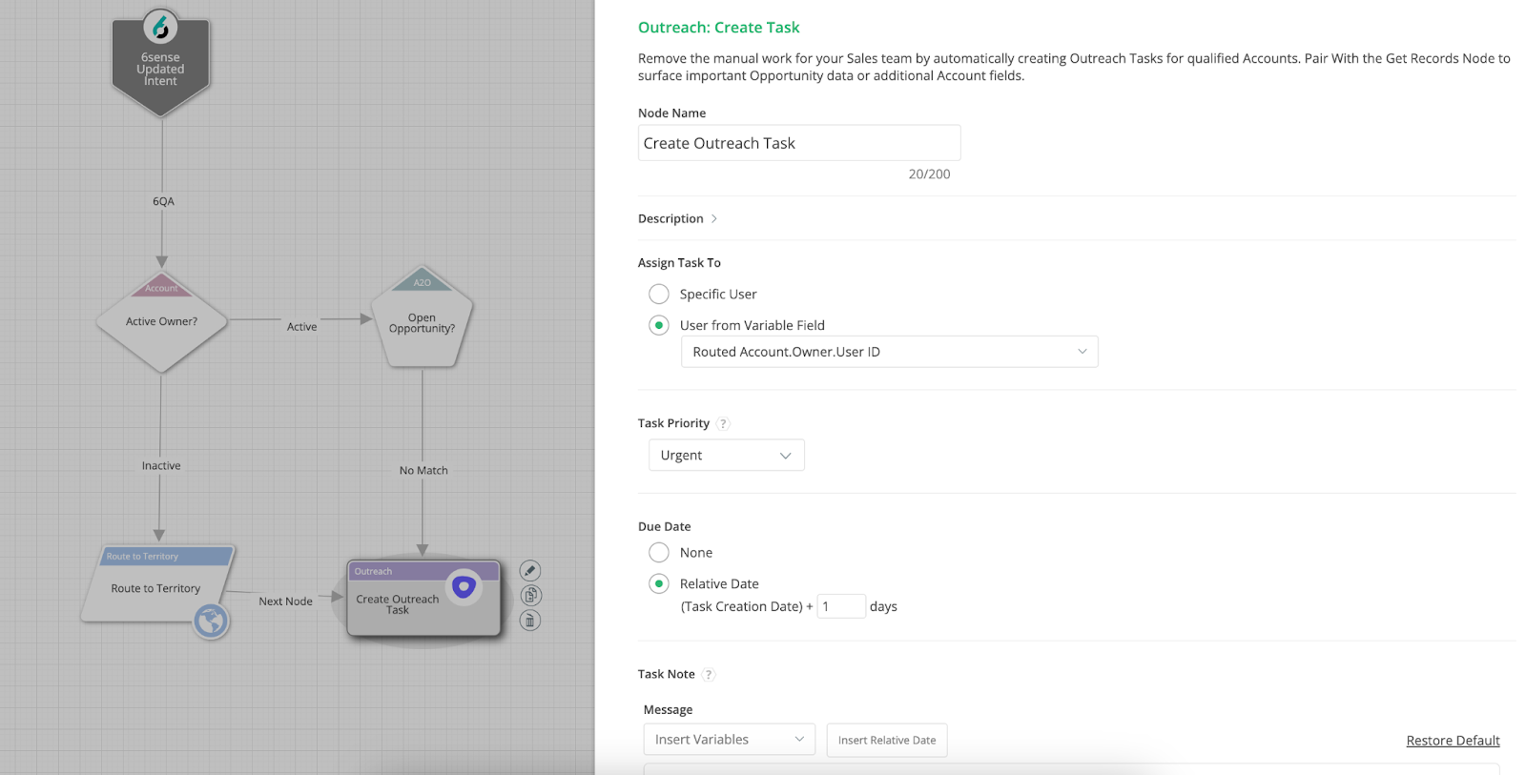This screenshot has width=1526, height=775.
Task: Select the Specific User radio option
Action: (659, 294)
